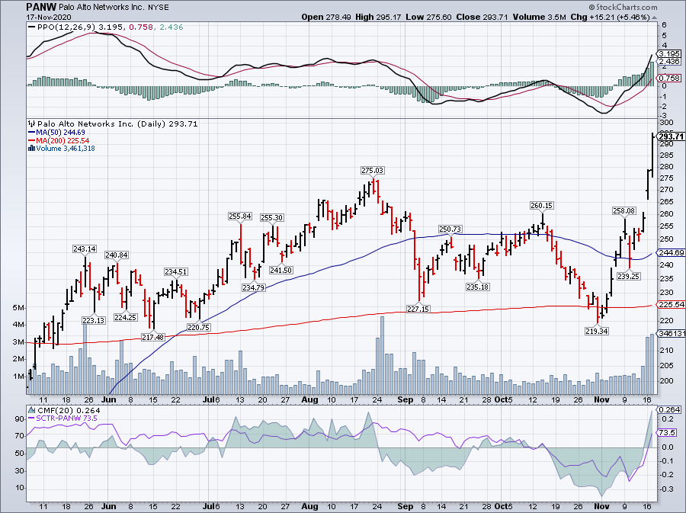The image size is (686, 513).
Task: Click the 241.50 low price label
Action: (x=280, y=271)
